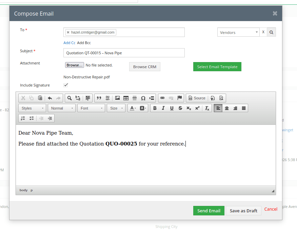The image size is (297, 231).
Task: Toggle bold formatting
Action: 155,108
